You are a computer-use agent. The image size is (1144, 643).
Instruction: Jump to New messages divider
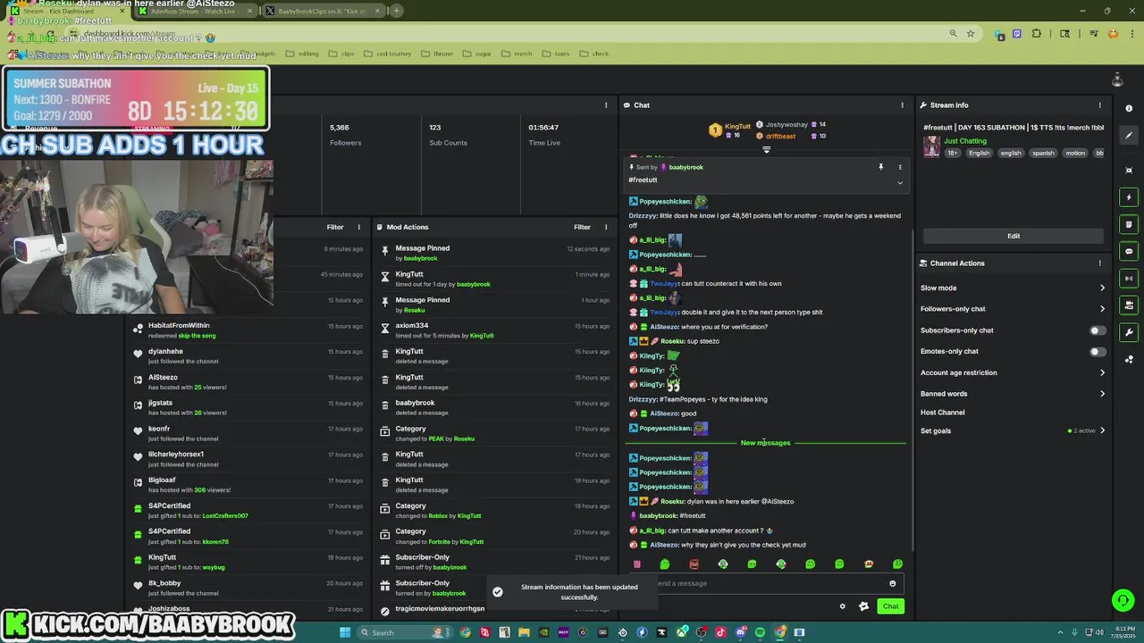tap(765, 443)
